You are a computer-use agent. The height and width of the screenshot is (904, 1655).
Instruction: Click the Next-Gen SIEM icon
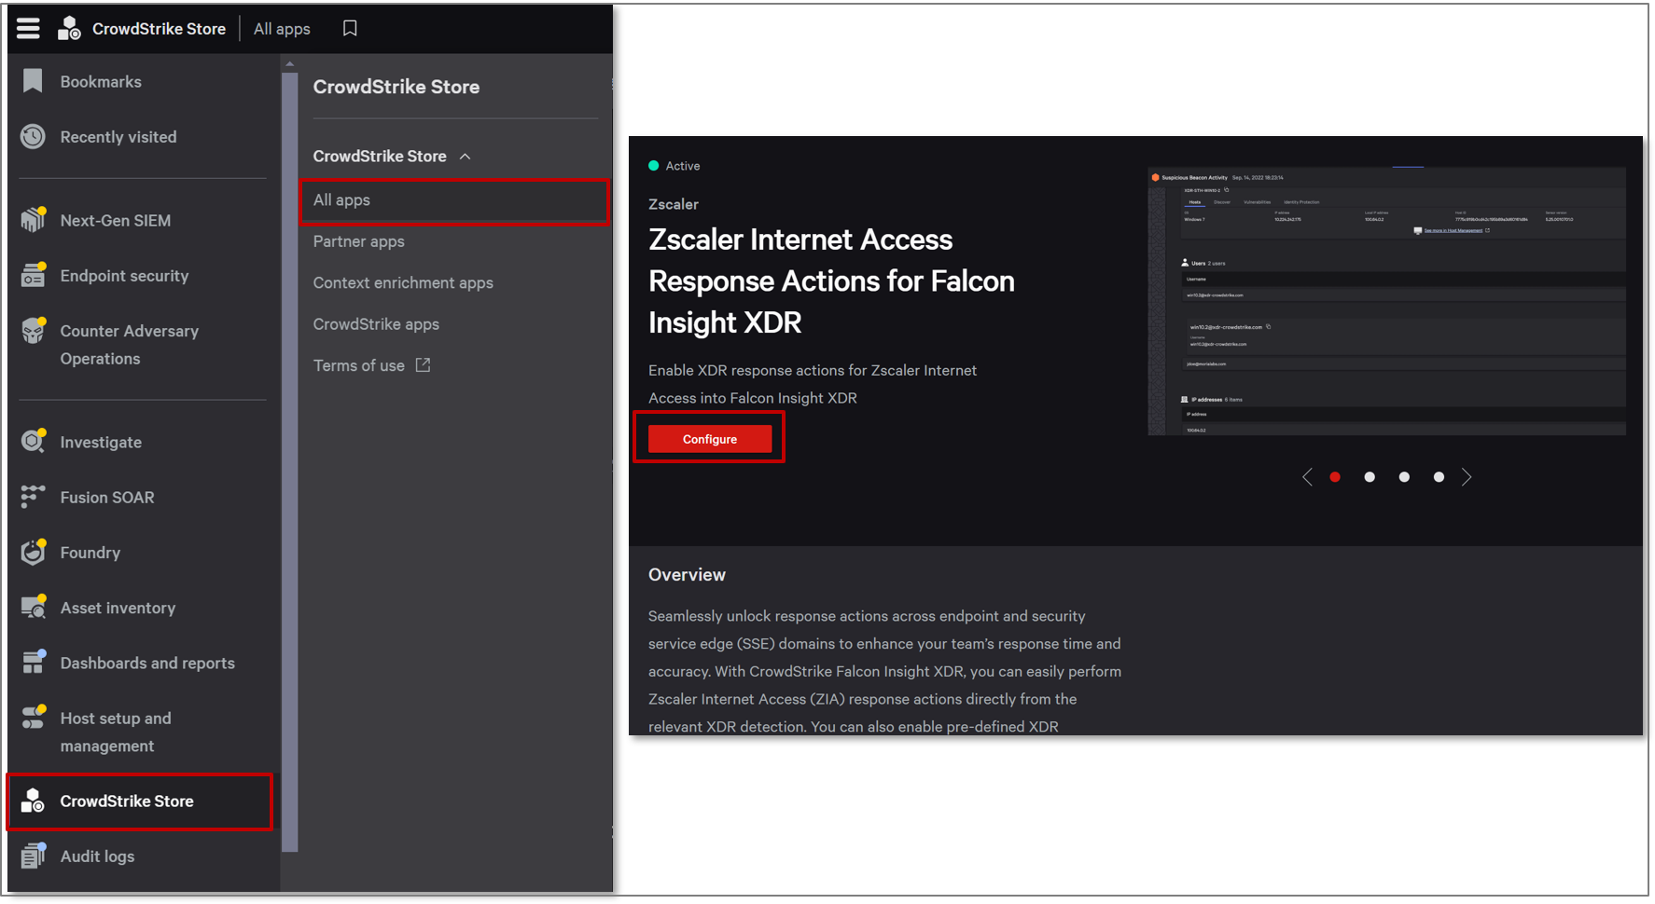coord(33,220)
